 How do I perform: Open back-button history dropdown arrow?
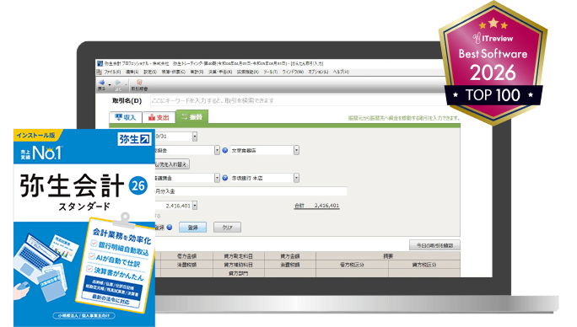tap(110, 84)
